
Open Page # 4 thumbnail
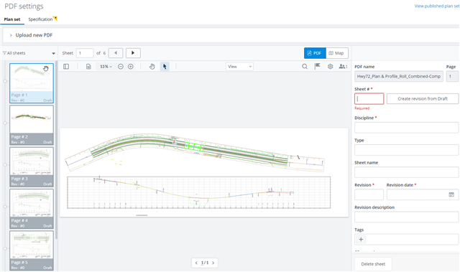tap(32, 209)
